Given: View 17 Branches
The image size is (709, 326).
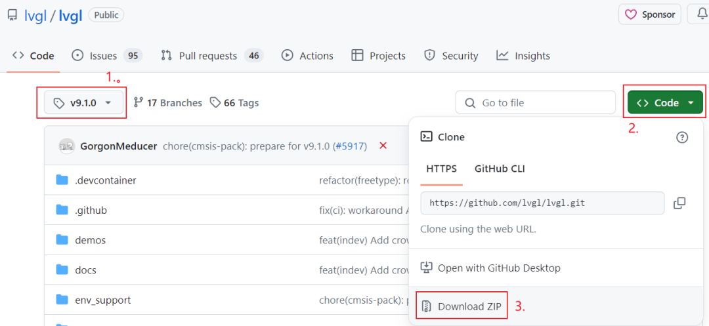Looking at the screenshot, I should click(168, 103).
